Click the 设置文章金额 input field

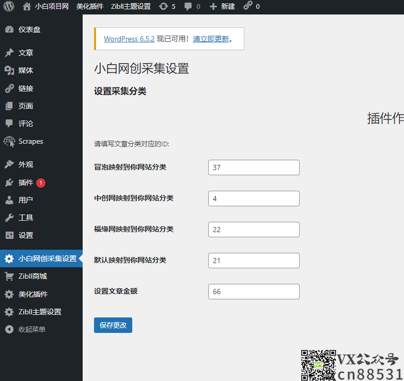coord(254,292)
